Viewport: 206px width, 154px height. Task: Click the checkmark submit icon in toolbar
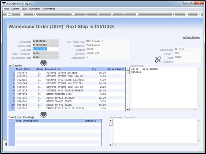[x=186, y=14]
